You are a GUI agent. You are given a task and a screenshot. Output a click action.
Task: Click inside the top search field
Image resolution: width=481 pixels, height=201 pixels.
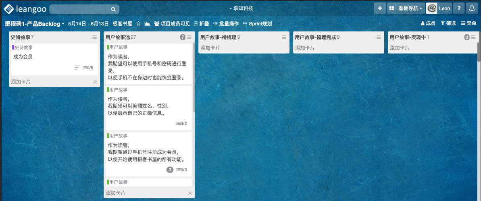[x=80, y=9]
